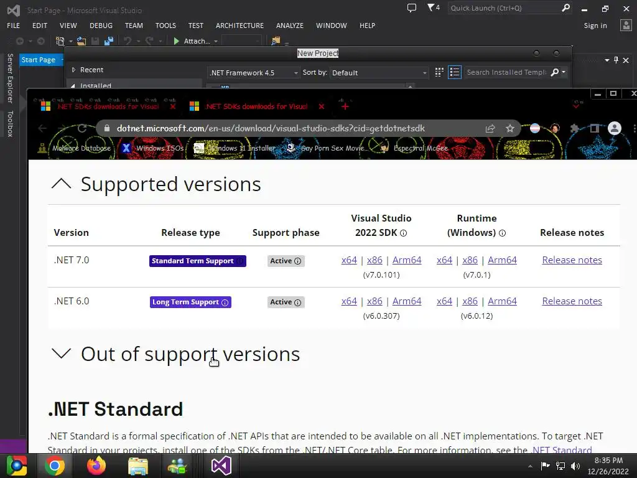Click the Navigate Forward arrow in Visual Studio
The width and height of the screenshot is (637, 478).
(x=40, y=41)
